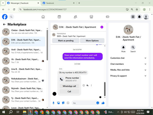Open the Friends icon
Image resolution: width=153 pixels, height=115 pixels.
point(75,17)
